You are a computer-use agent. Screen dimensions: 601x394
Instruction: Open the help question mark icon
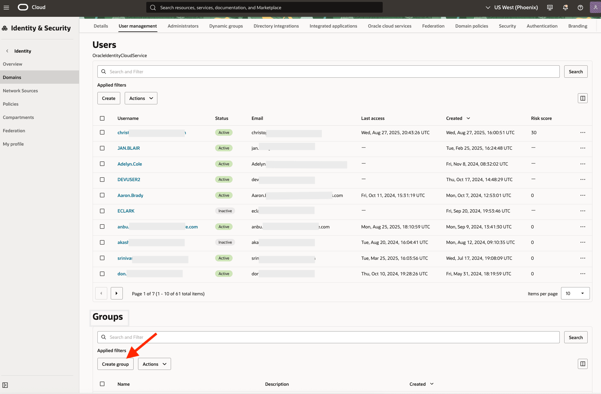(580, 7)
